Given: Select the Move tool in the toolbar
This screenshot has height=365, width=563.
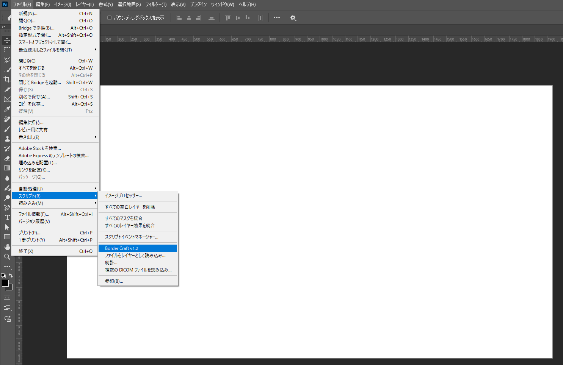Looking at the screenshot, I should (7, 40).
